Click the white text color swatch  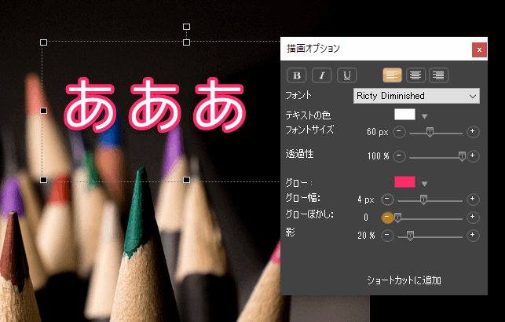404,115
